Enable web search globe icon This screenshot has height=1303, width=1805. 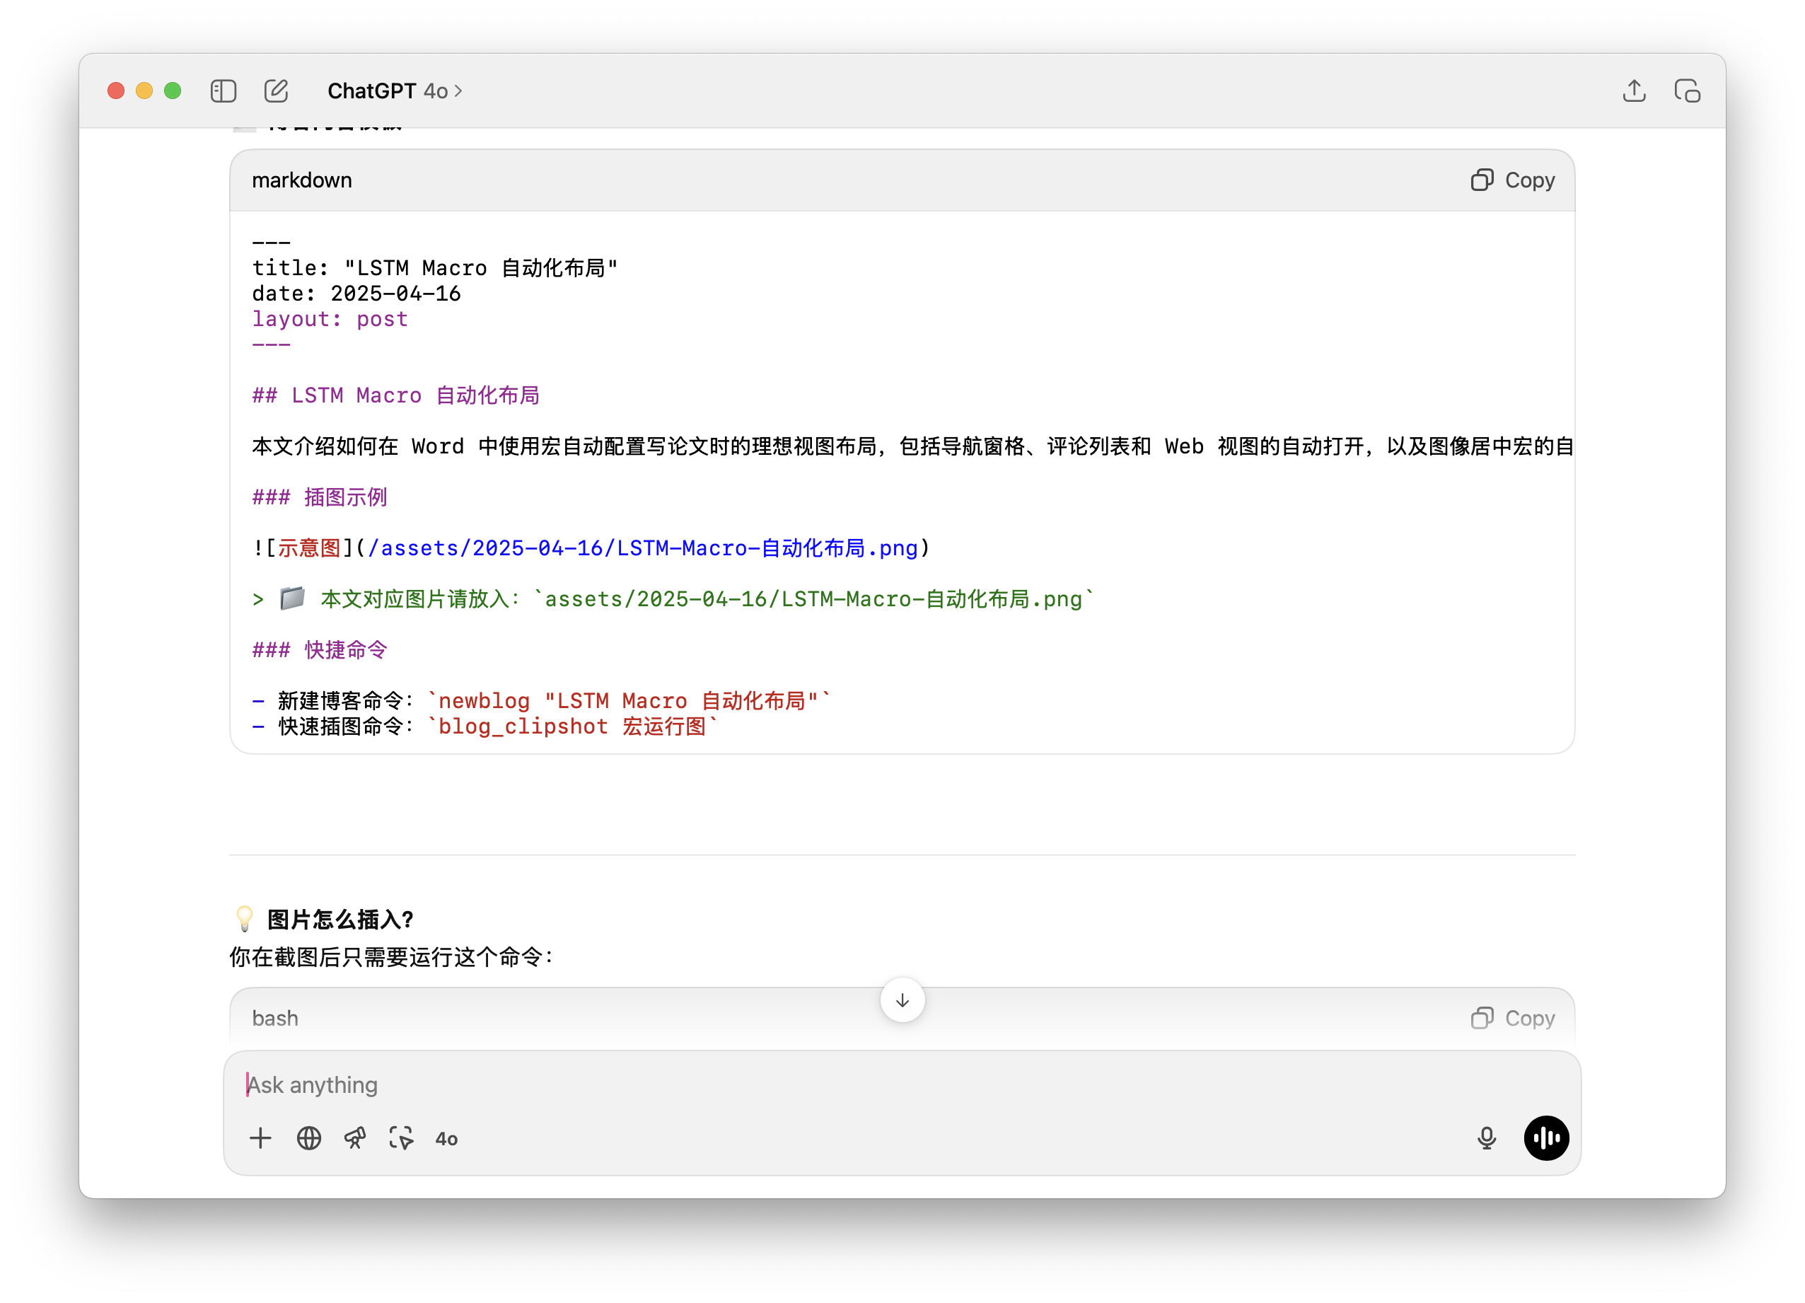[x=309, y=1138]
